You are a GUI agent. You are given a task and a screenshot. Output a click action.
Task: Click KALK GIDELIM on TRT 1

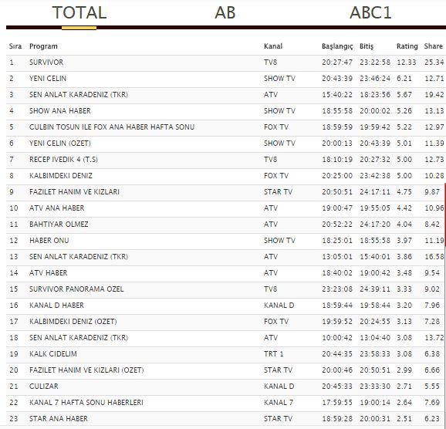coord(53,354)
